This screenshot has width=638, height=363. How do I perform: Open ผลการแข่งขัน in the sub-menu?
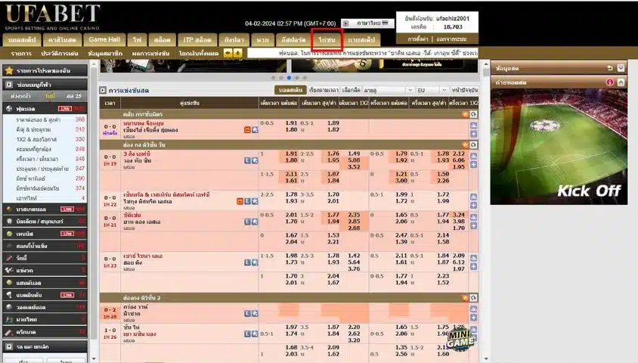(150, 53)
